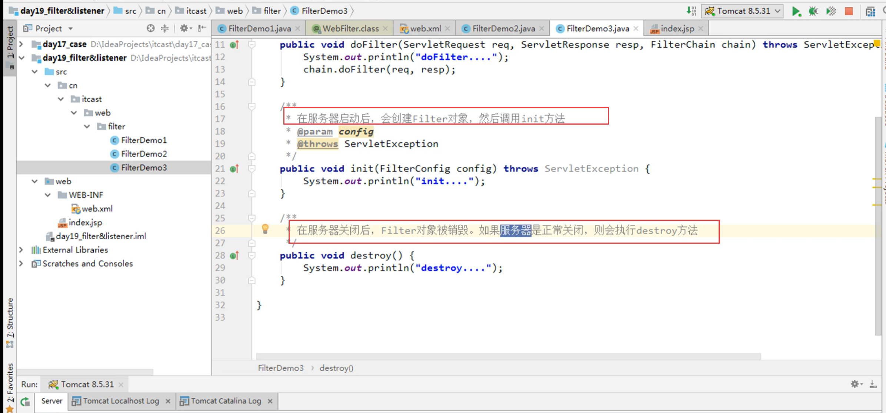Click the lightbulb intention icon

(265, 229)
